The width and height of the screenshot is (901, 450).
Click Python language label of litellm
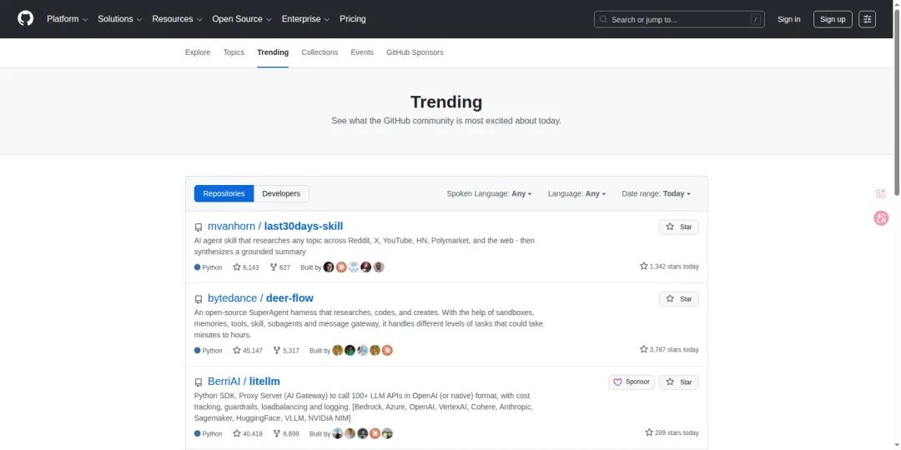[212, 434]
